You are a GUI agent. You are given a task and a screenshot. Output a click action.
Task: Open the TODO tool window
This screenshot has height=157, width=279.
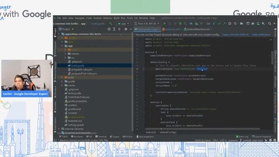coord(63,137)
